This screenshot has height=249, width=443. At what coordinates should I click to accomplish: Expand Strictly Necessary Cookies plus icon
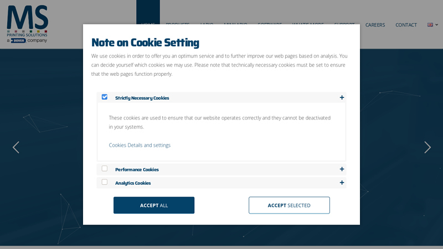point(342,97)
